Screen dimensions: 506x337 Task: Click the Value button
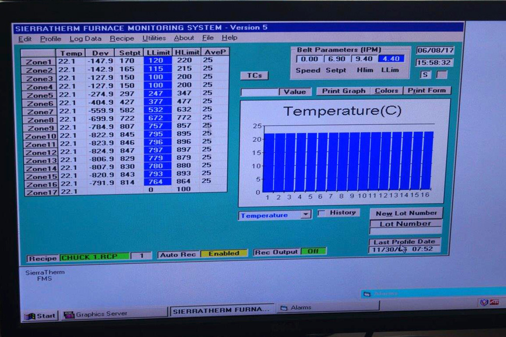[295, 92]
